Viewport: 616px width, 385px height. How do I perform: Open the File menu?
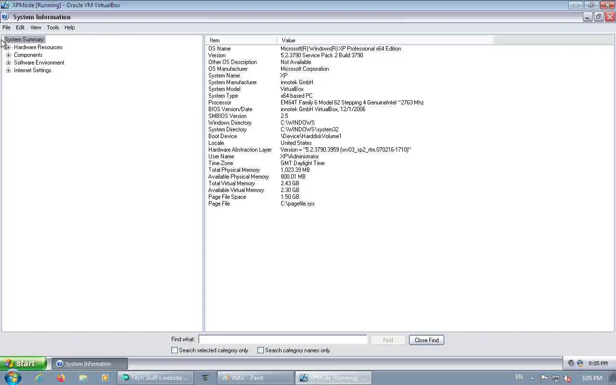click(x=6, y=27)
